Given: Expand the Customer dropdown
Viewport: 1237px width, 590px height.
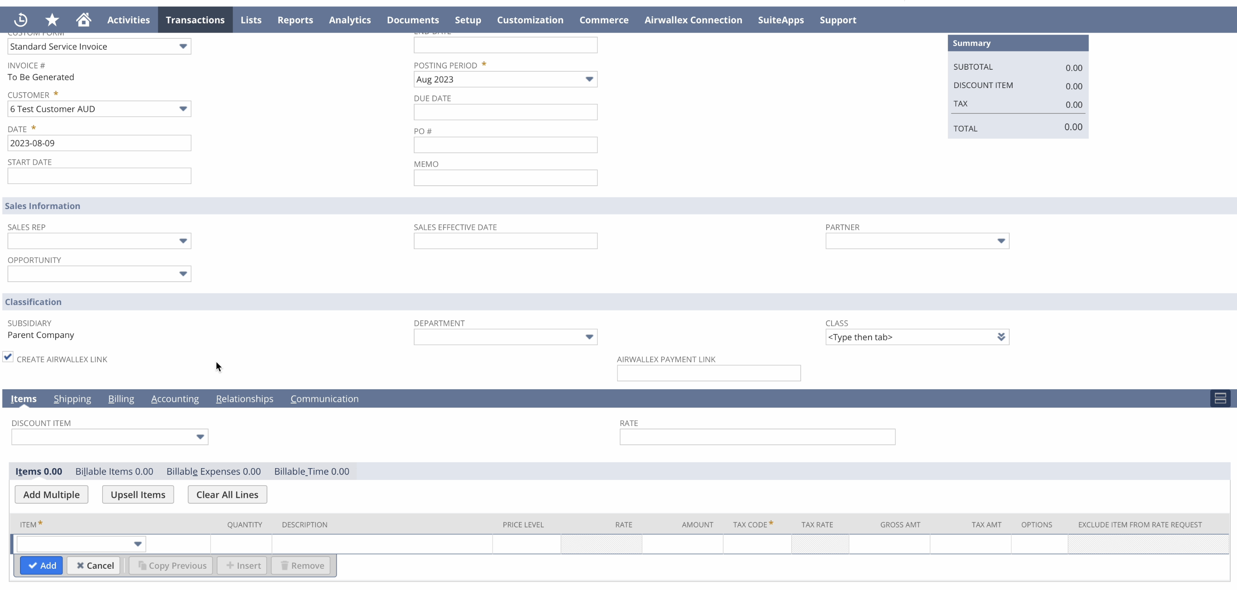Looking at the screenshot, I should 182,109.
